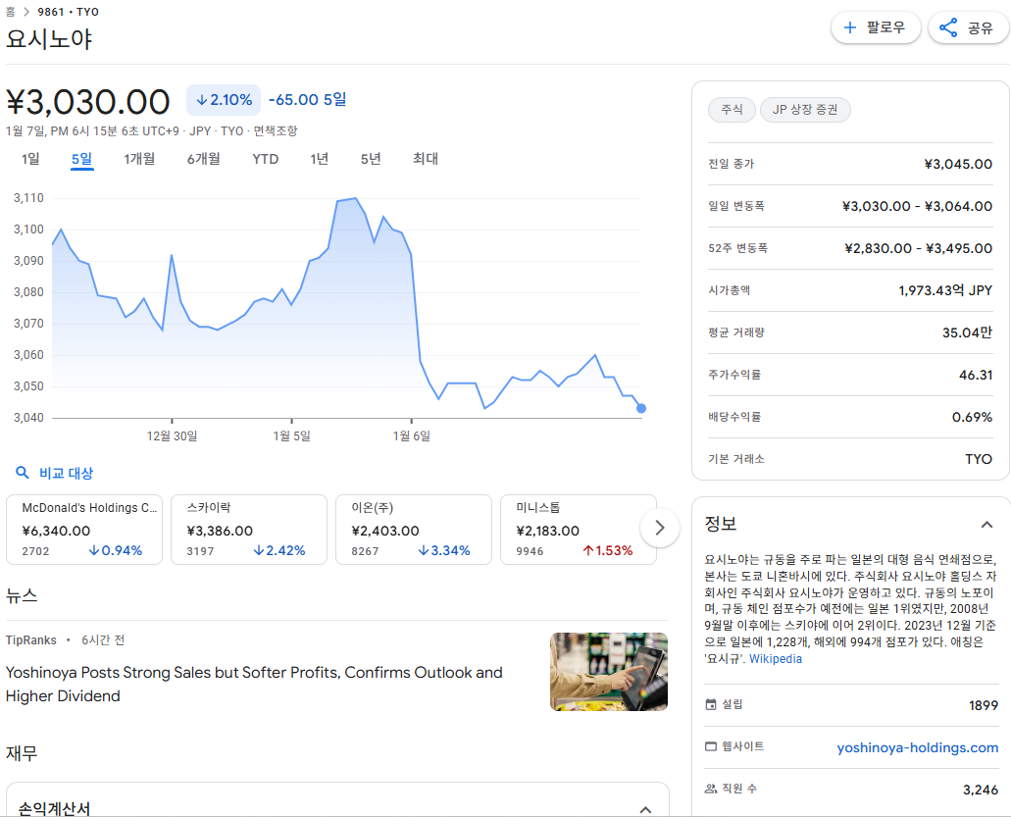The image size is (1011, 817).
Task: Go to 홈 breadcrumb link
Action: [11, 12]
